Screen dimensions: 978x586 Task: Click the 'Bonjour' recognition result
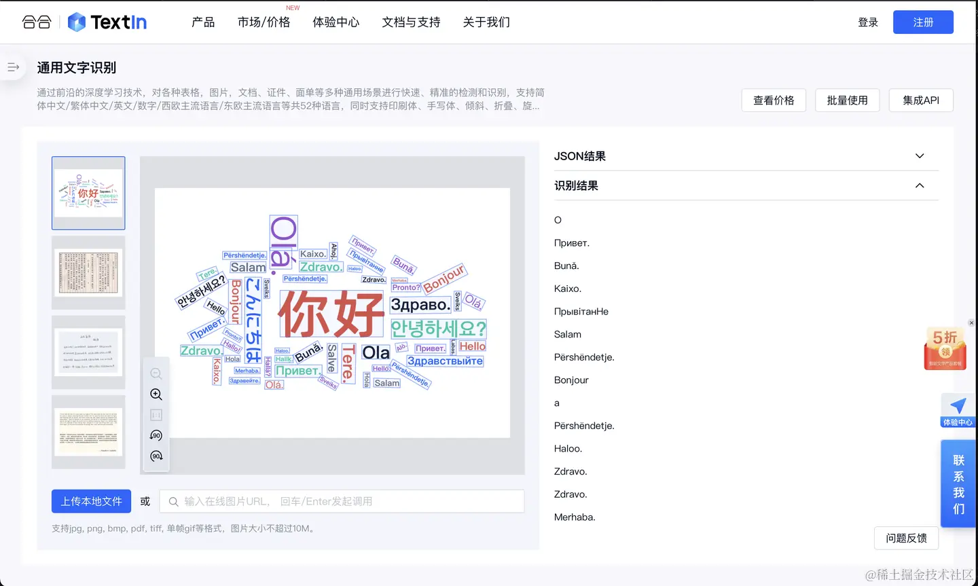click(x=571, y=380)
